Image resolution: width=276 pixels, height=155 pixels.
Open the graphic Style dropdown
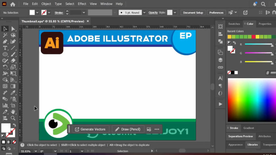175,13
